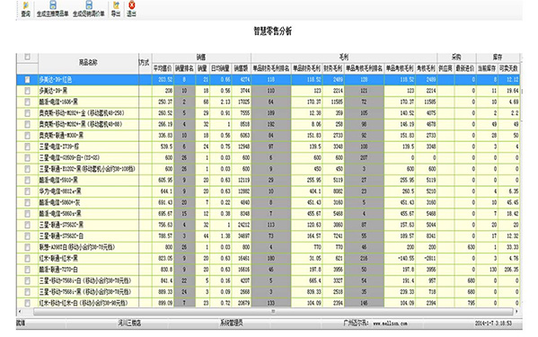Check the box for the last visible row
Image resolution: width=538 pixels, height=337 pixels.
pyautogui.click(x=28, y=303)
